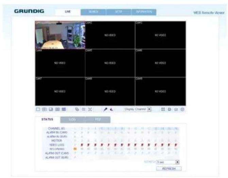Select the CAM7 no-video cell

coord(60,91)
